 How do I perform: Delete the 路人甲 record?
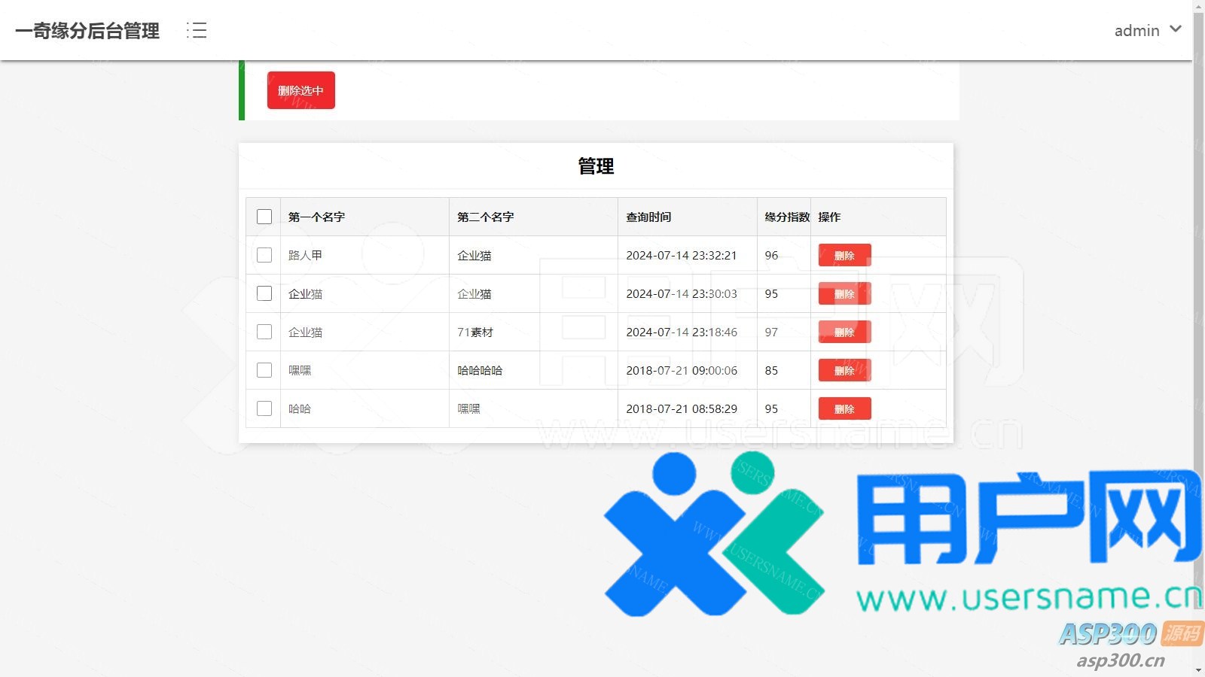[845, 255]
